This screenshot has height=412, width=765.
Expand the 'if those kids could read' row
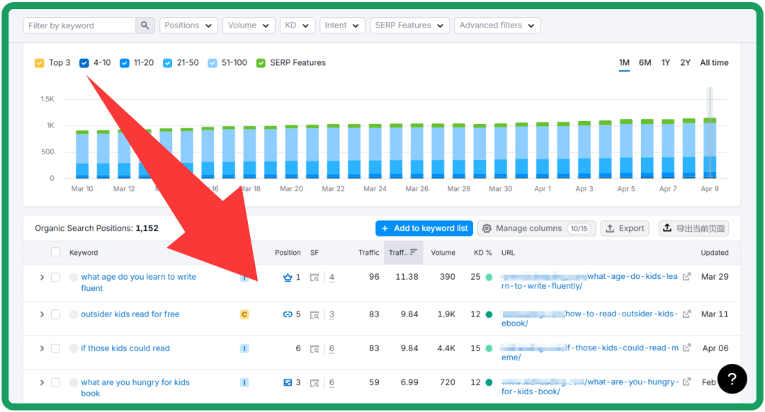click(x=42, y=348)
